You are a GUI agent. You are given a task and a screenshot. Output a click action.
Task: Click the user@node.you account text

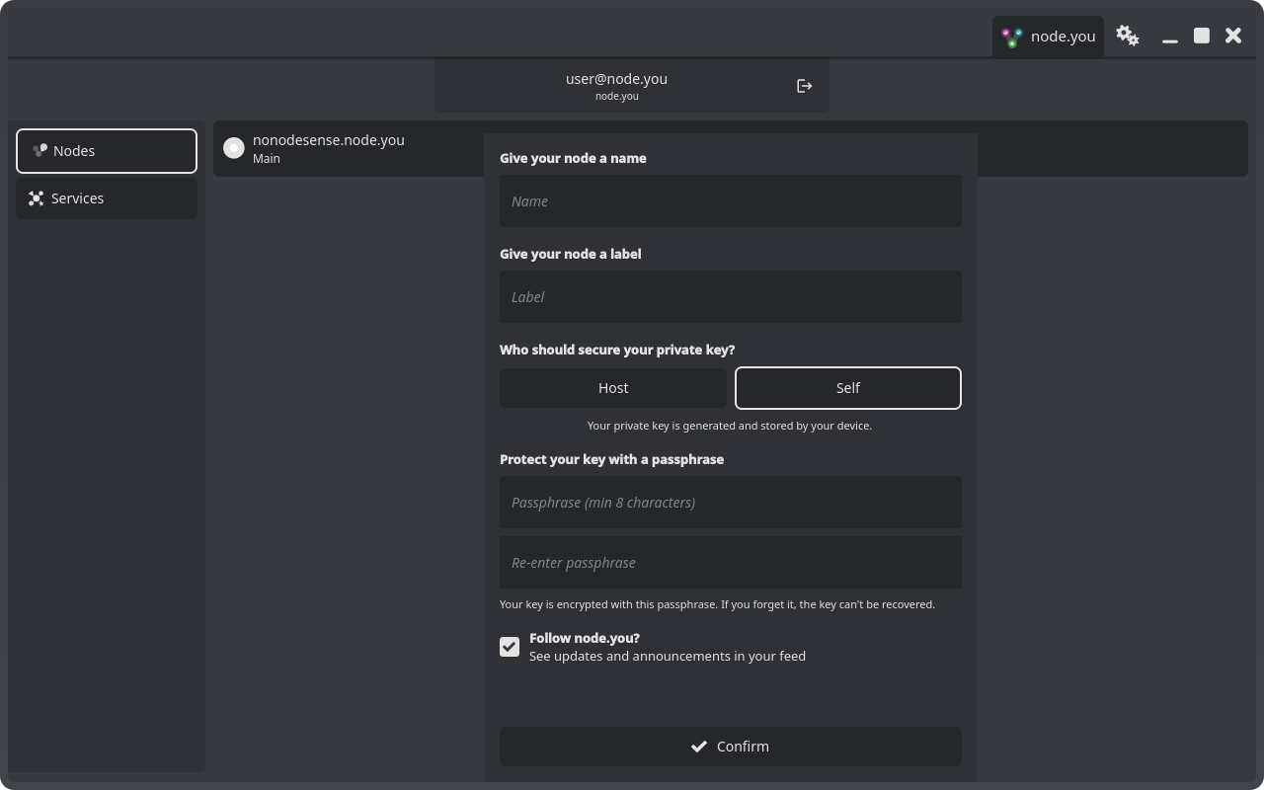coord(616,79)
